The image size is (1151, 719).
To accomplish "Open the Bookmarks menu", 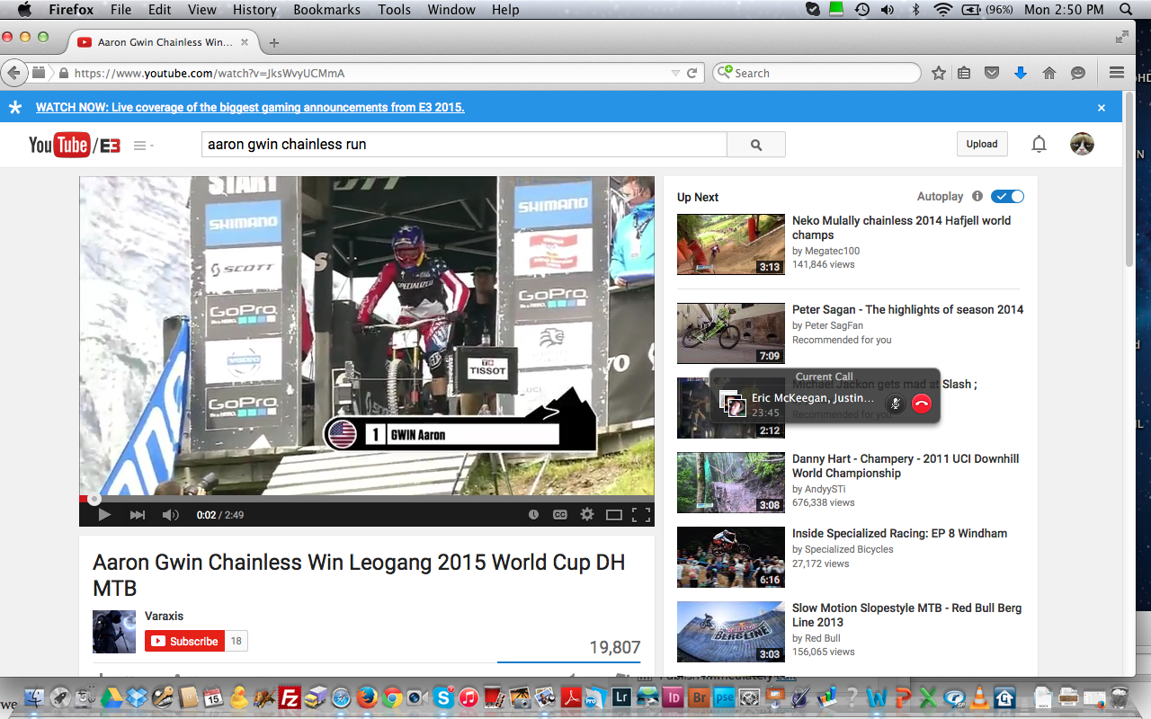I will pos(326,10).
